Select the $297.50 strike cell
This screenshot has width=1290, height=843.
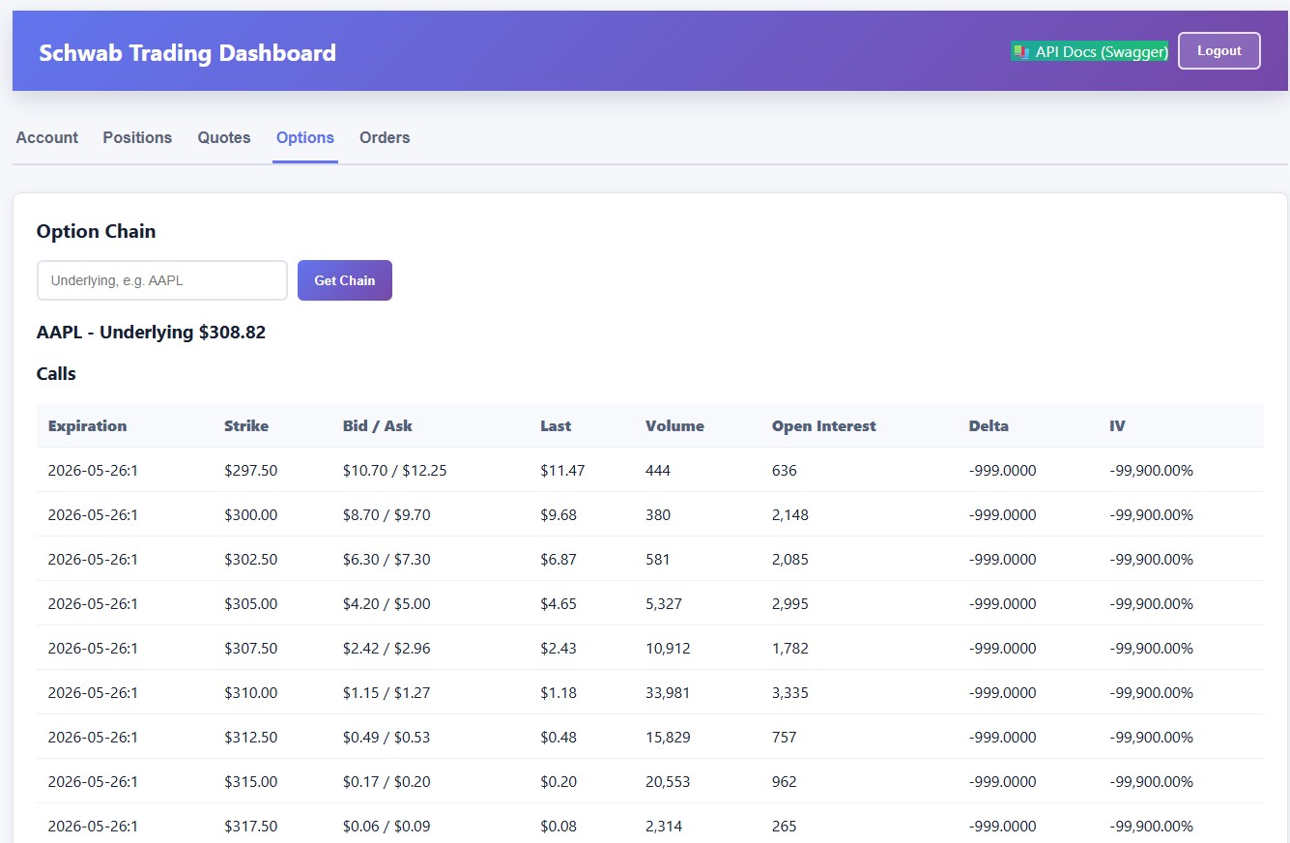tap(251, 471)
